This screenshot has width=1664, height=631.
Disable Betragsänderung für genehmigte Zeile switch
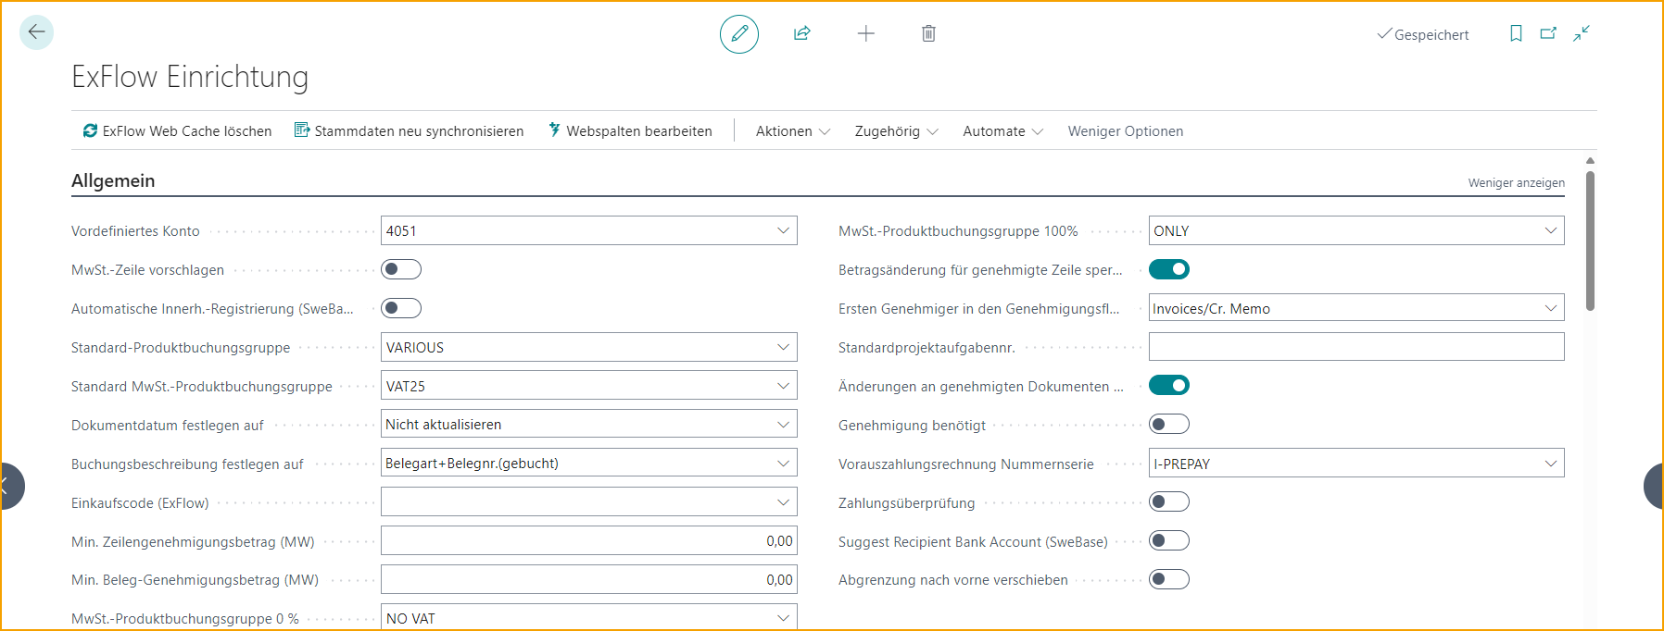point(1169,269)
